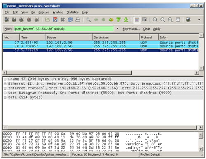This screenshot has width=206, height=159.
Task: Clear the display filter
Action: [x=146, y=29]
